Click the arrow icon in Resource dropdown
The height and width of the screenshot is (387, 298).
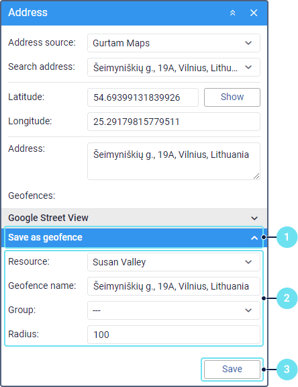[x=248, y=262]
